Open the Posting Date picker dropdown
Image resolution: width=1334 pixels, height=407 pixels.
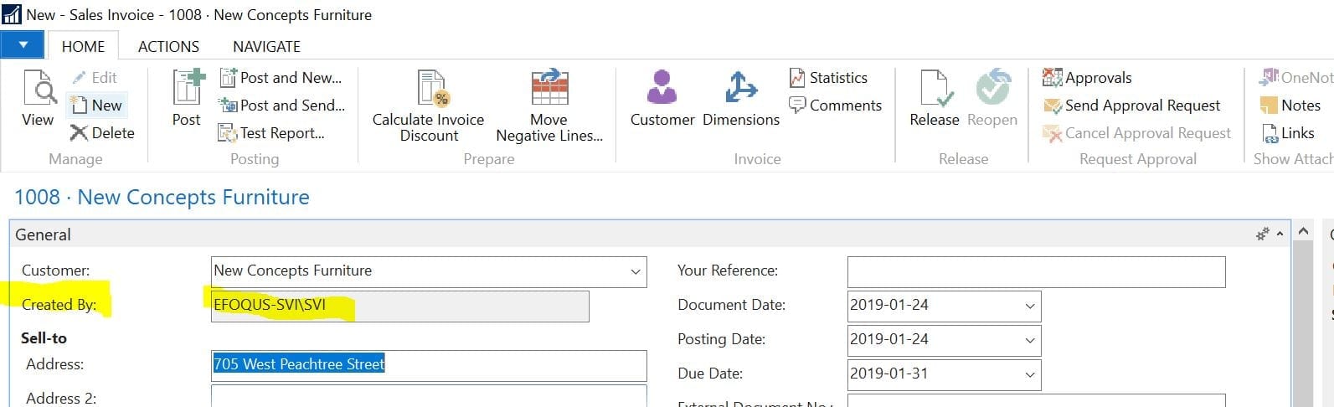tap(1030, 340)
